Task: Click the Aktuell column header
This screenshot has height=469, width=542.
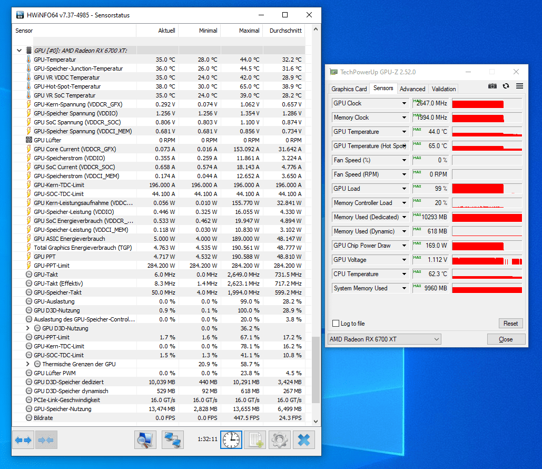Action: coord(157,31)
